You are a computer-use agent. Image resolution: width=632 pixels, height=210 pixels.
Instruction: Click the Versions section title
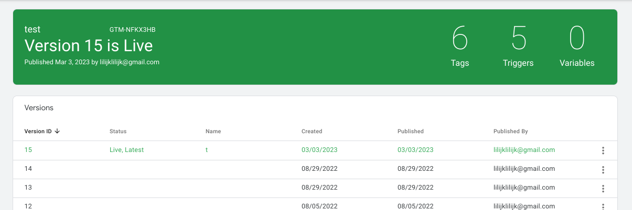pos(39,108)
